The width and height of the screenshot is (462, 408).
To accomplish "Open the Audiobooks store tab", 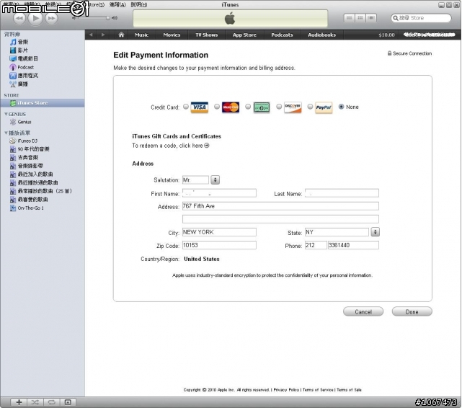I will pos(322,35).
